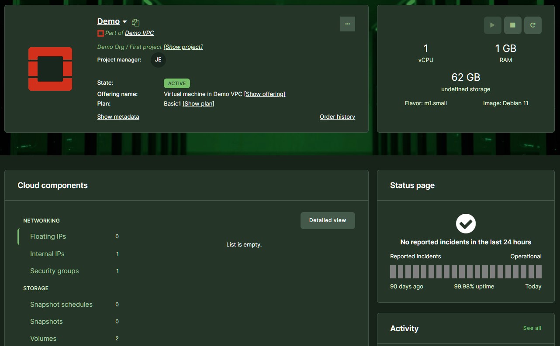
Task: Open the Demo VPC link
Action: 139,33
